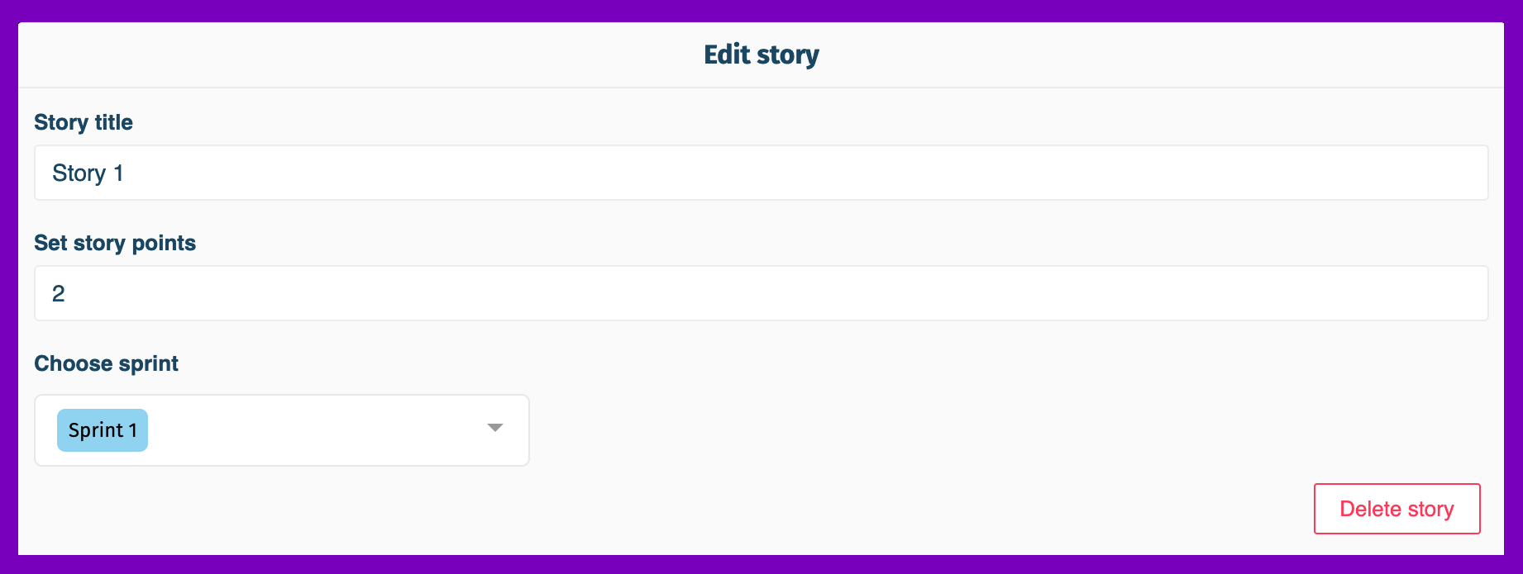
Task: Select the gray caret in sprint selector
Action: (495, 428)
